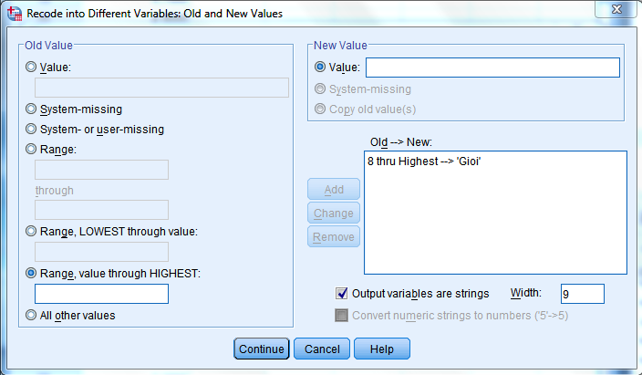Click the Cancel button
The width and height of the screenshot is (642, 375).
coord(322,349)
